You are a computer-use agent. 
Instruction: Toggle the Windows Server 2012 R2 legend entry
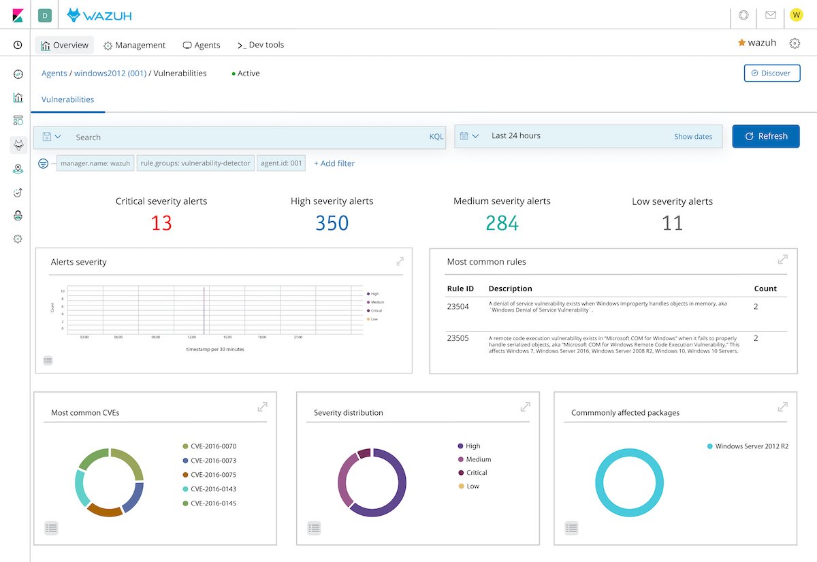pos(752,446)
